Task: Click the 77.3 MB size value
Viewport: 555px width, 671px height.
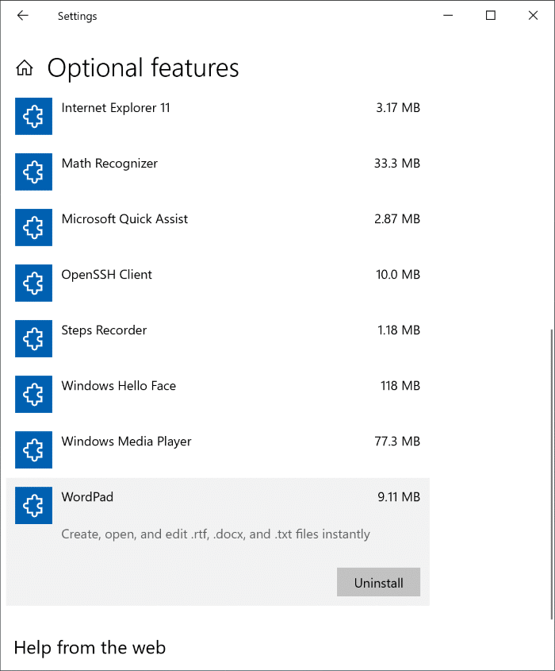Action: tap(397, 442)
